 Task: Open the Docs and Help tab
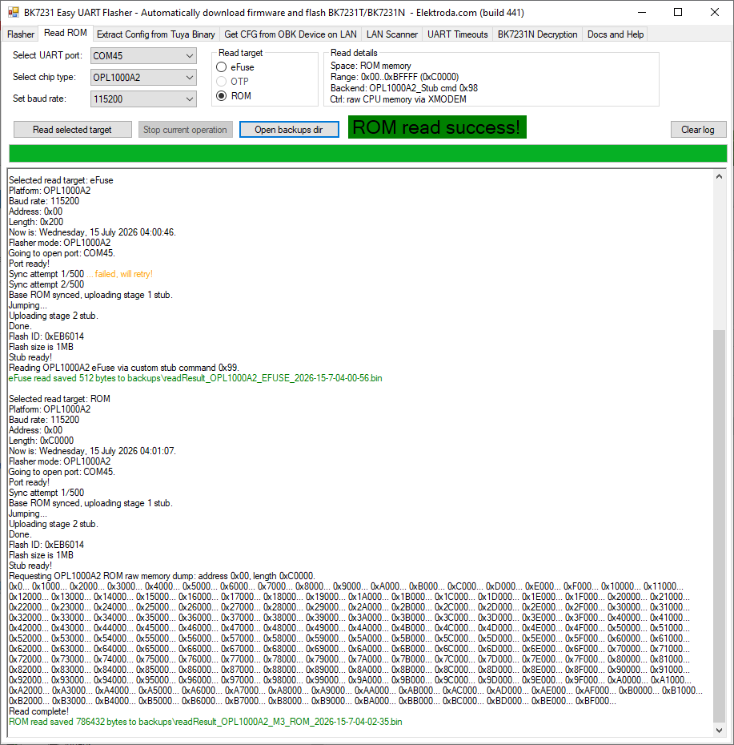[616, 34]
